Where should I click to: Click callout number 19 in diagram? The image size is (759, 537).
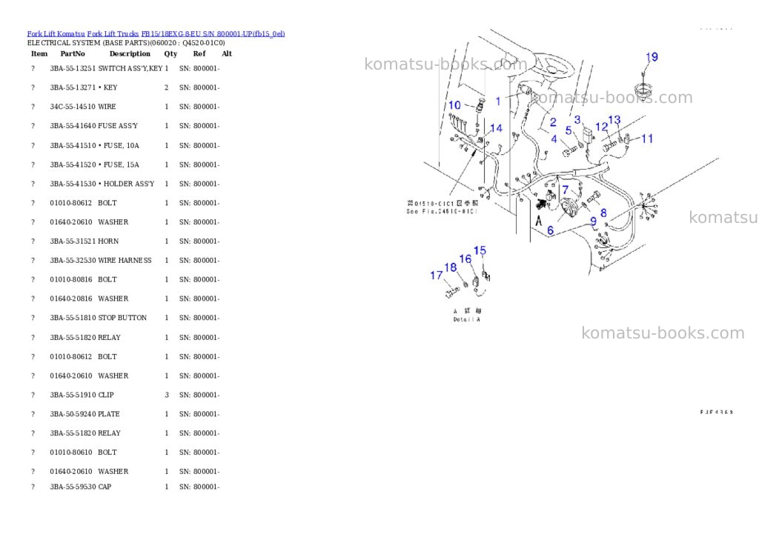(x=652, y=57)
